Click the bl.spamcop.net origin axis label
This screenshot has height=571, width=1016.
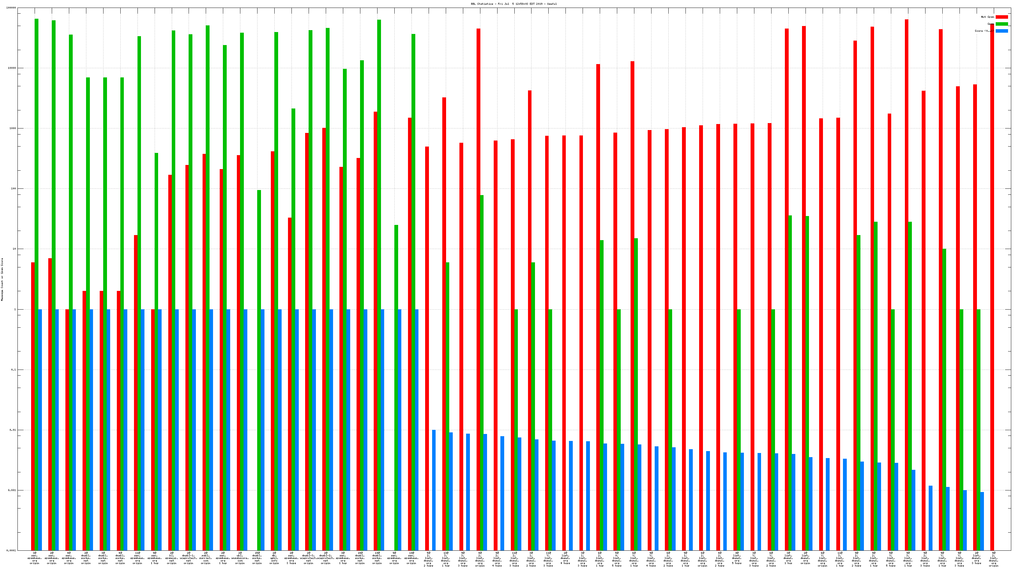coord(171,558)
